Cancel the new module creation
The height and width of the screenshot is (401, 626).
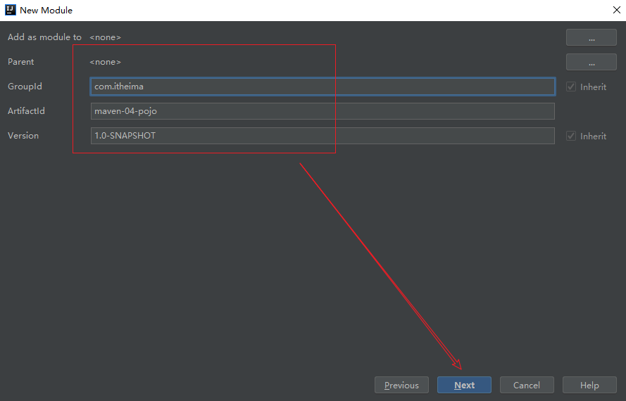click(x=527, y=385)
